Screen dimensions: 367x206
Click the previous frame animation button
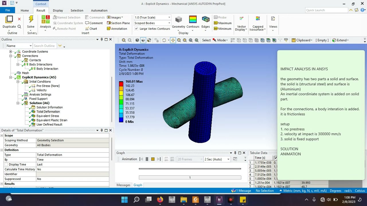(x=141, y=159)
